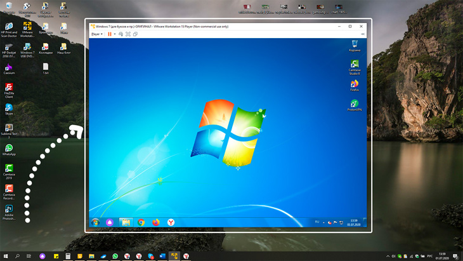This screenshot has height=261, width=463.
Task: Select the Camtasia Recorder desktop shortcut
Action: [9, 192]
